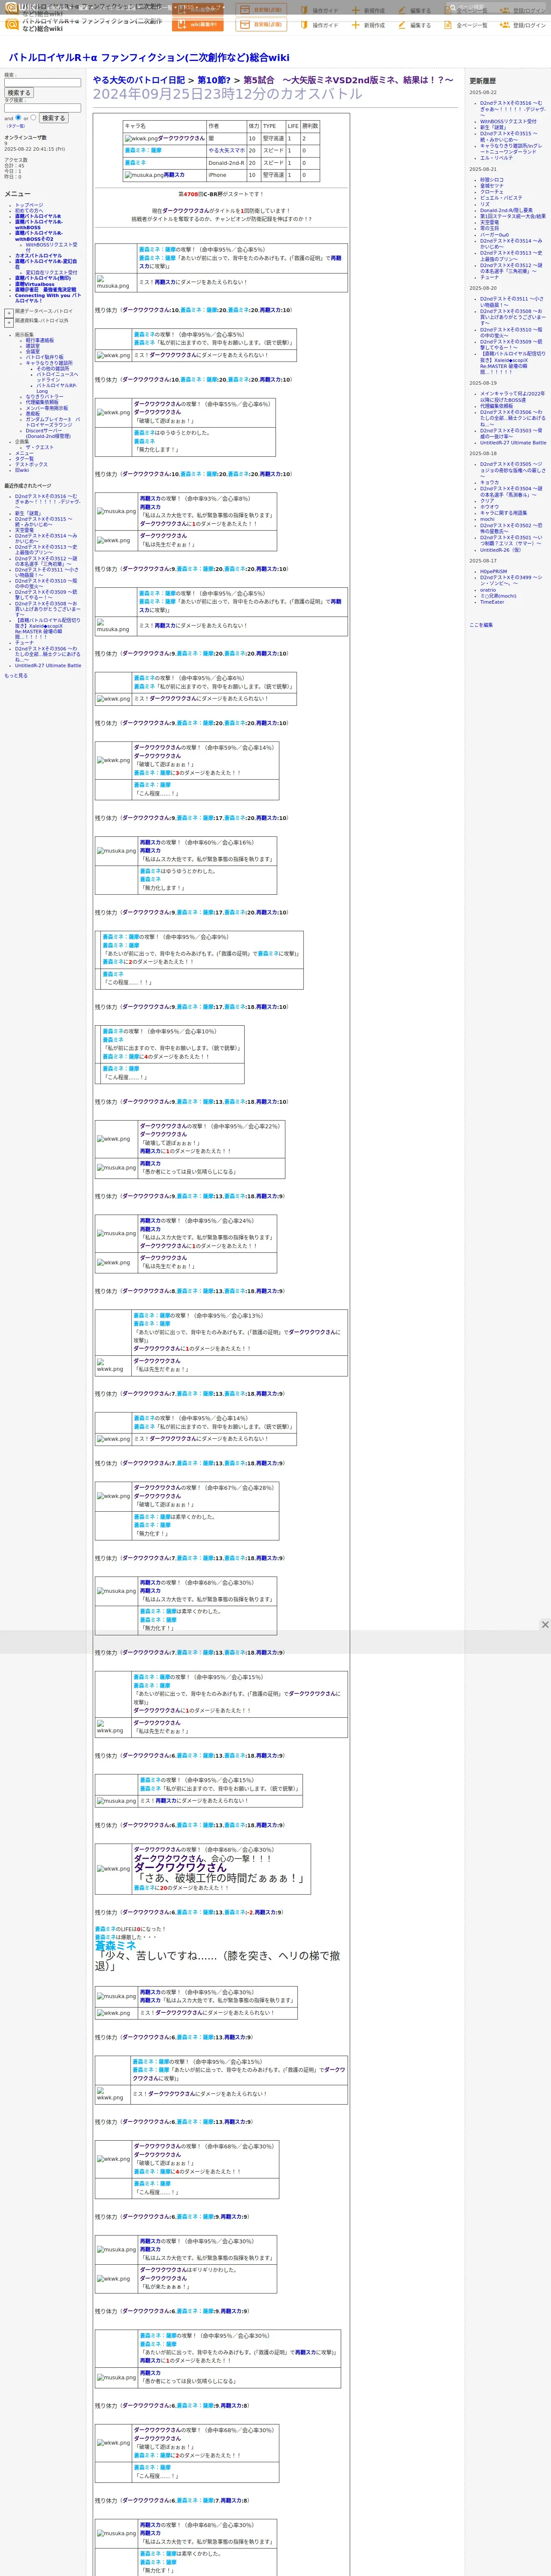Viewport: 551px width, 2576px height.
Task: Open Connecting With you バトルロイヤル！ link
Action: click(x=48, y=297)
